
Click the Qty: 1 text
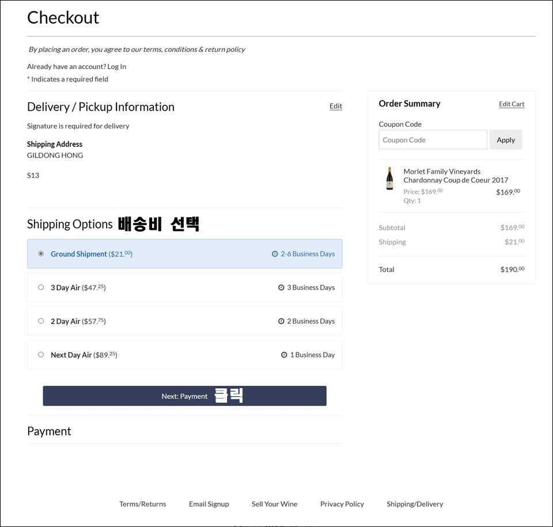coord(412,200)
